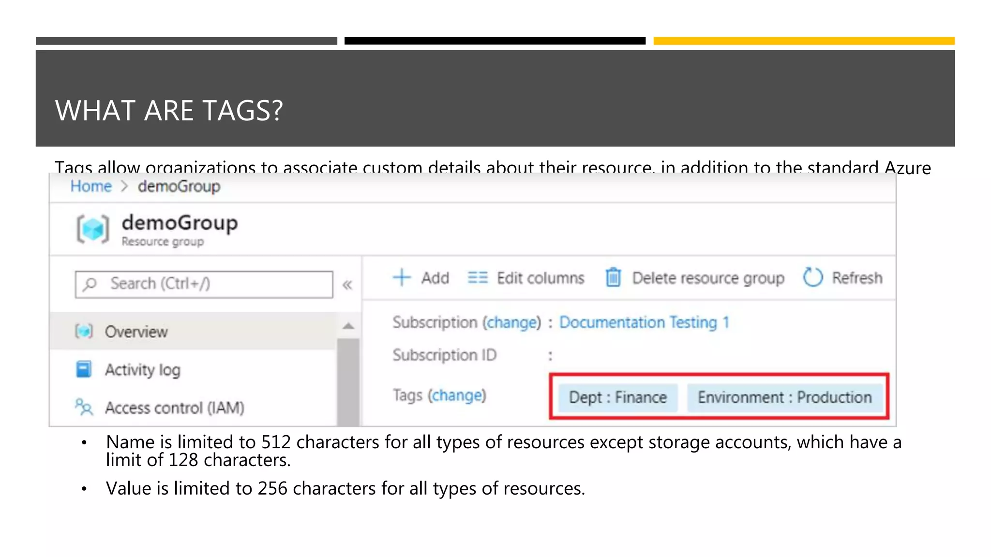The image size is (991, 557).
Task: Click the Overview cube icon
Action: click(x=84, y=331)
